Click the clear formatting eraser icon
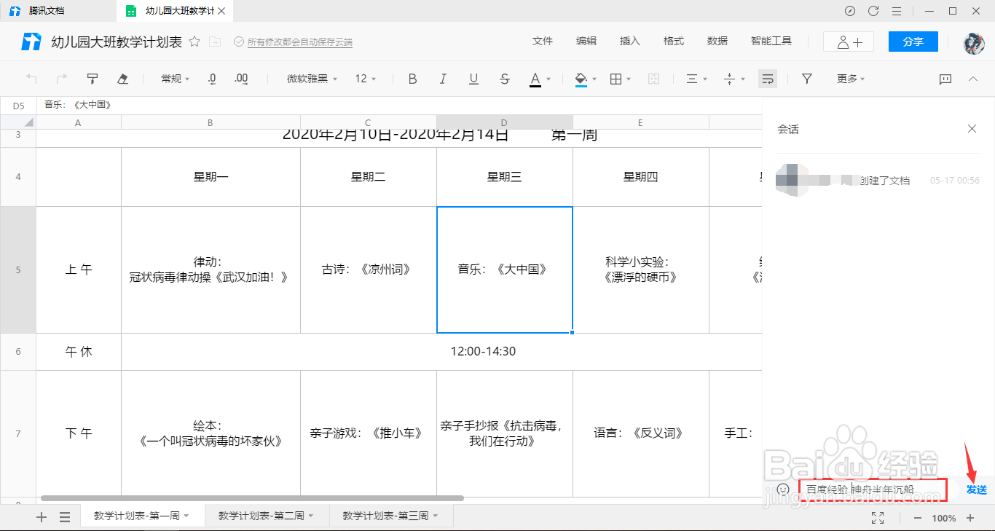The image size is (995, 531). click(x=123, y=79)
